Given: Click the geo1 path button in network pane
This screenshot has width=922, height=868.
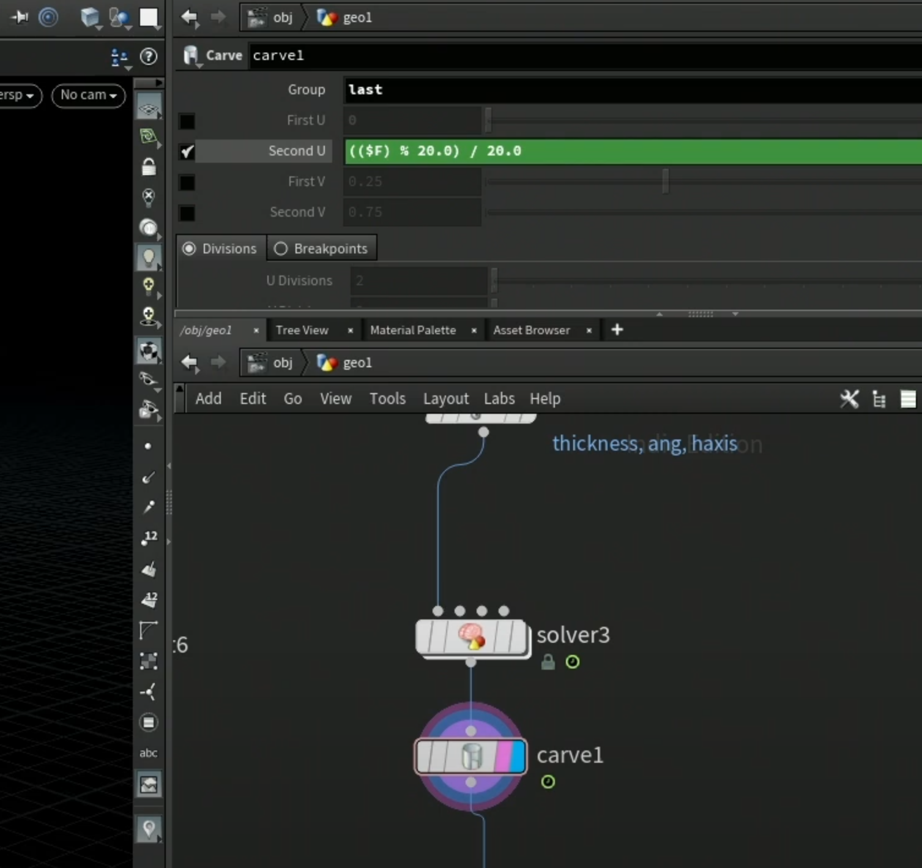Looking at the screenshot, I should [x=344, y=362].
